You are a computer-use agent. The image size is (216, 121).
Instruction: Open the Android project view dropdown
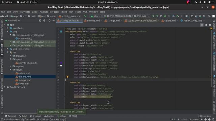12,21
